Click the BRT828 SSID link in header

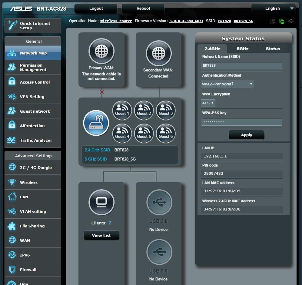tap(224, 21)
